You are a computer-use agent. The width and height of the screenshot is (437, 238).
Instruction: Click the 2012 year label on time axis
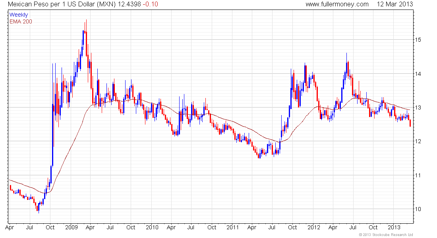[x=313, y=227]
